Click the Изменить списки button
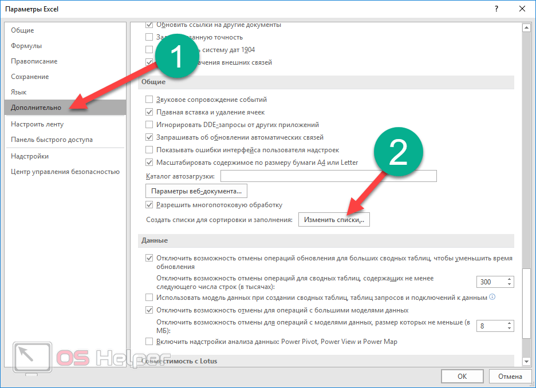The width and height of the screenshot is (536, 388). 334,220
